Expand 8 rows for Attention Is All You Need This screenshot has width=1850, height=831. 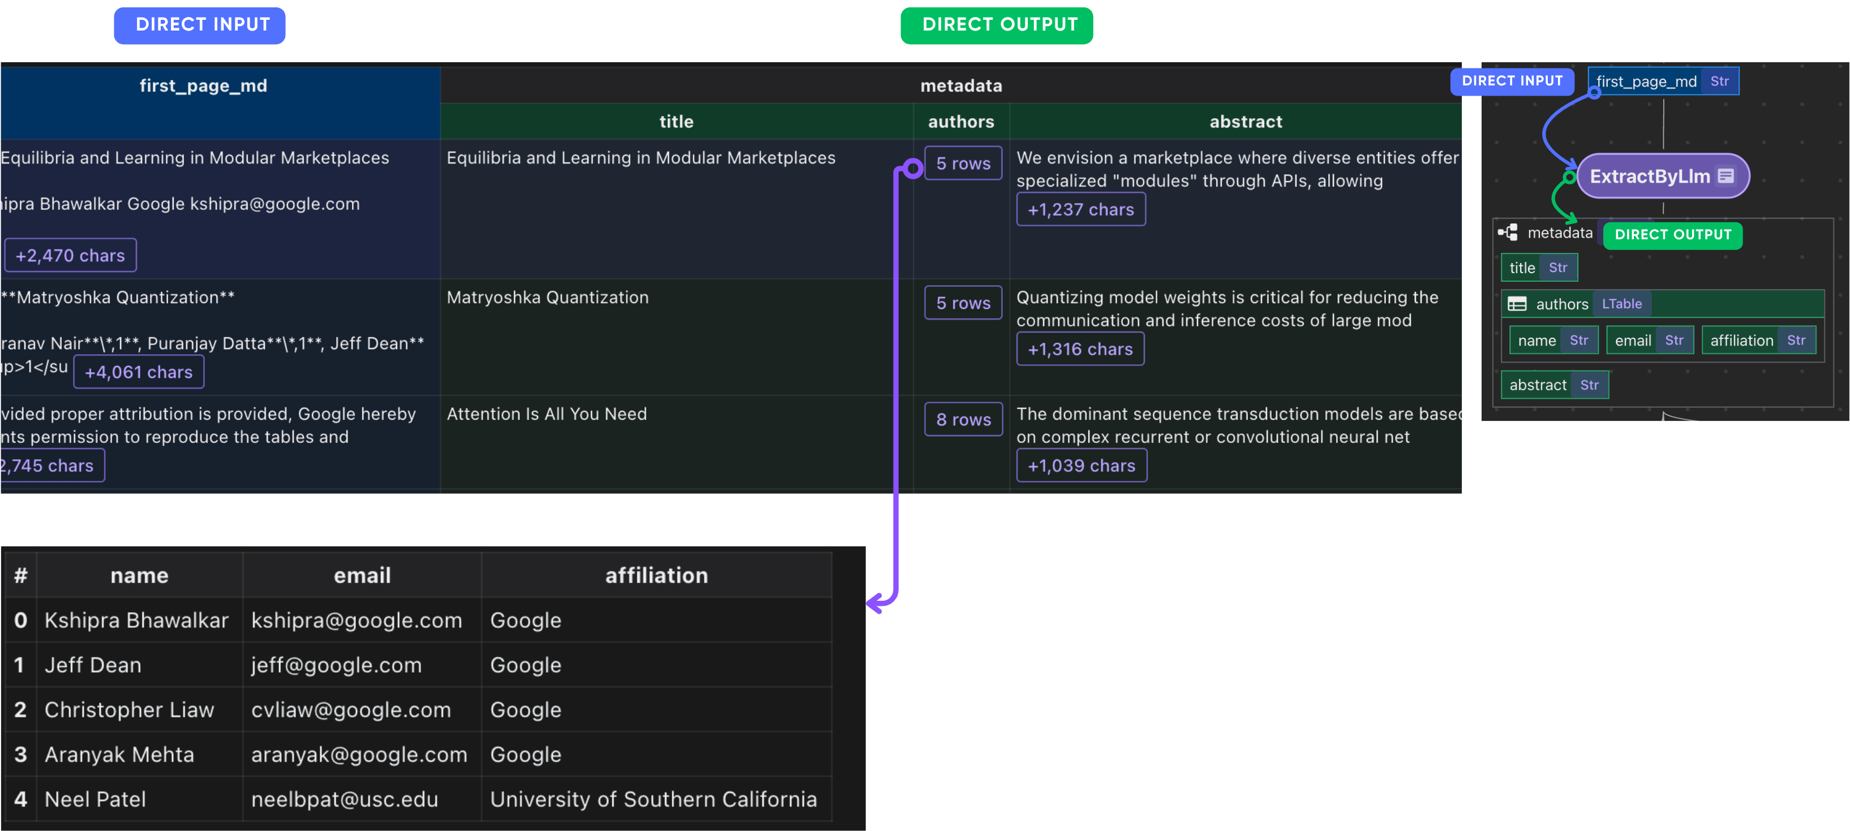962,419
